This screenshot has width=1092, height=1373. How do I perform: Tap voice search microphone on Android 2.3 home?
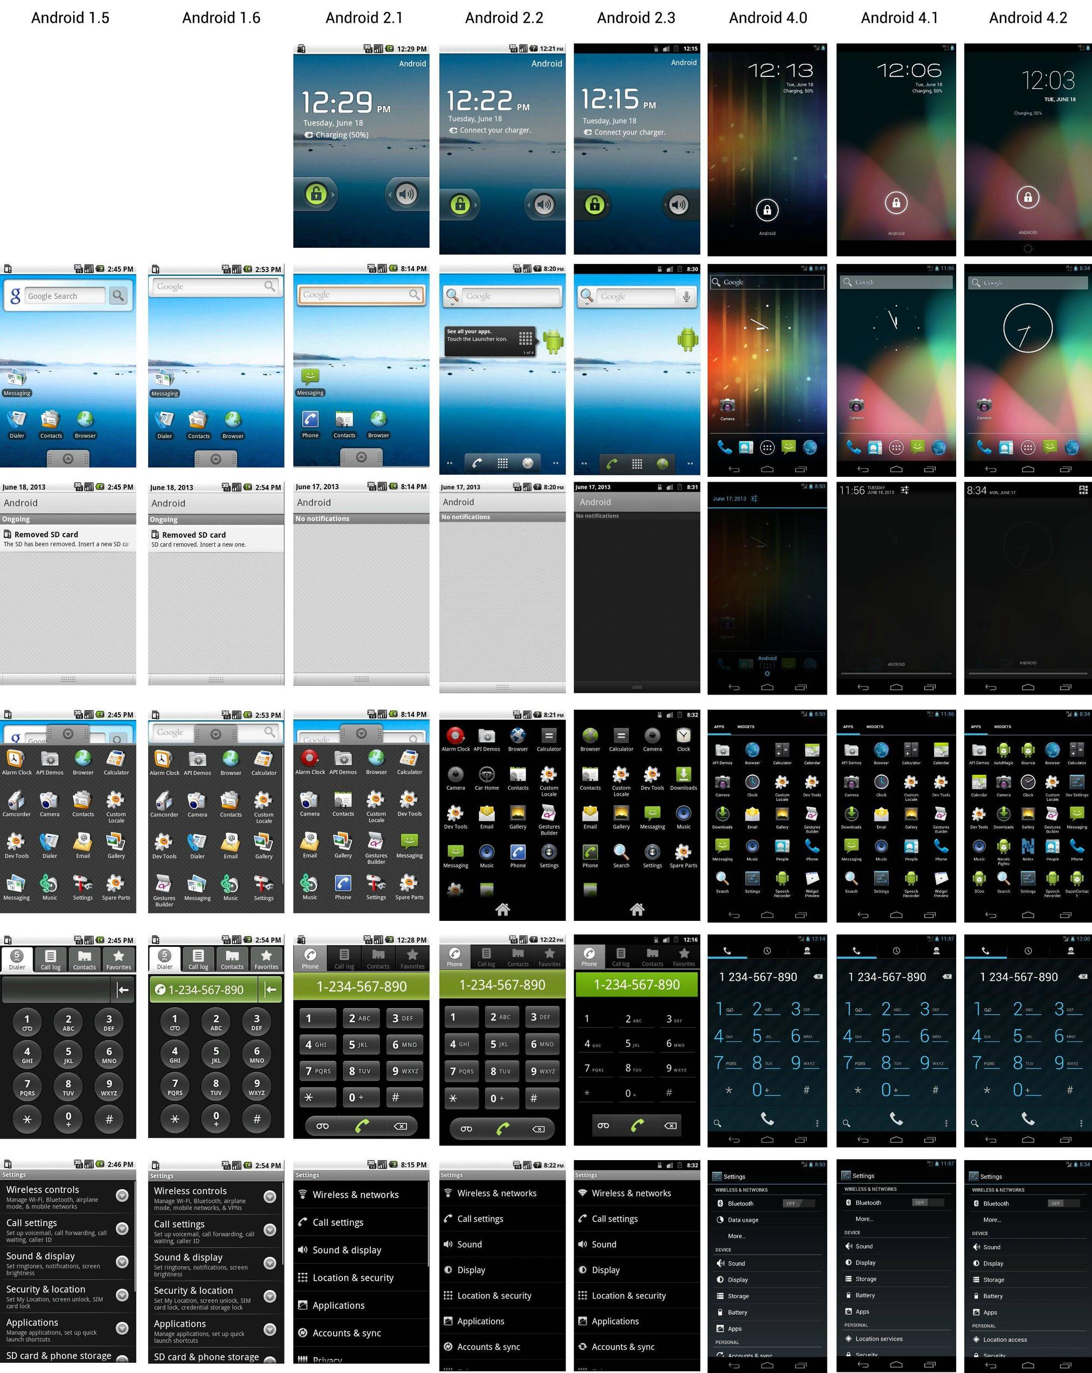click(686, 296)
